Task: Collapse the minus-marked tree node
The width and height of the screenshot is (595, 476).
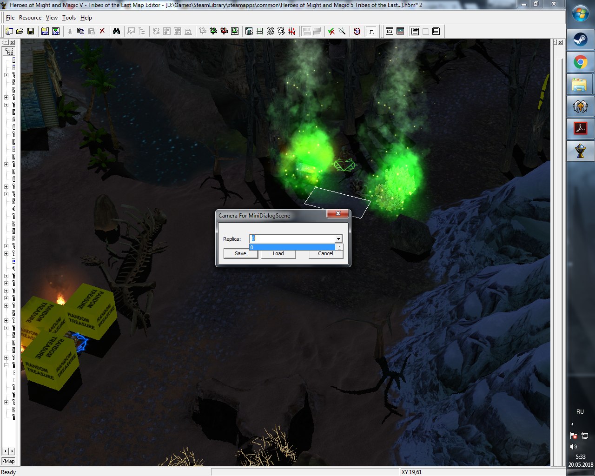Action: click(x=6, y=365)
